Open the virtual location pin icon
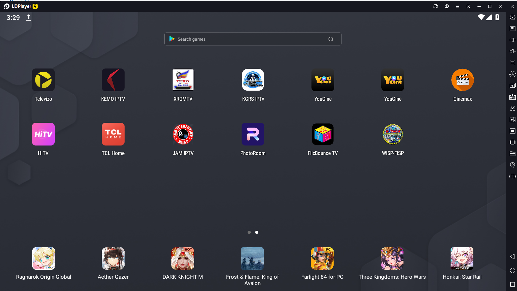The image size is (517, 291). click(513, 165)
